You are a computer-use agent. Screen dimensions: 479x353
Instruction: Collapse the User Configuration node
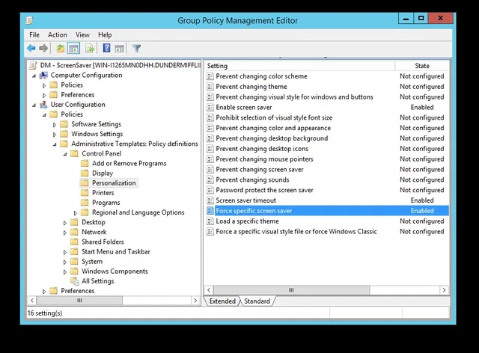tap(34, 105)
